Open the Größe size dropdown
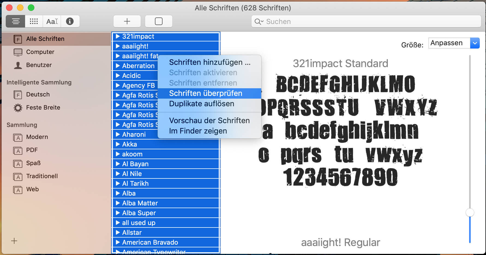486x255 pixels. click(475, 43)
